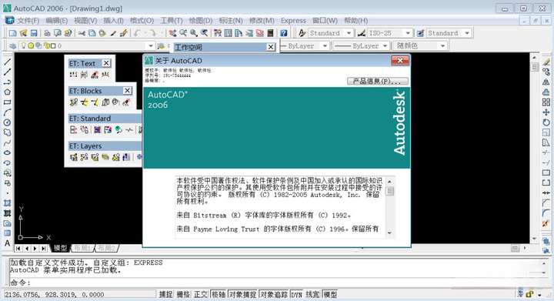The height and width of the screenshot is (301, 554).
Task: Close the 关于 AutoCAD dialog
Action: [x=400, y=61]
